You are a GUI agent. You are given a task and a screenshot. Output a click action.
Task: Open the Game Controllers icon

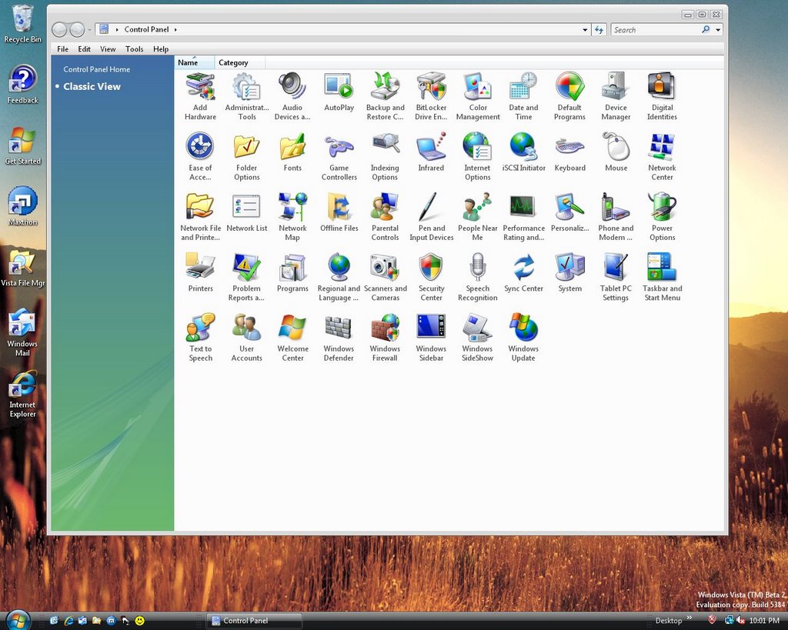[x=339, y=148]
